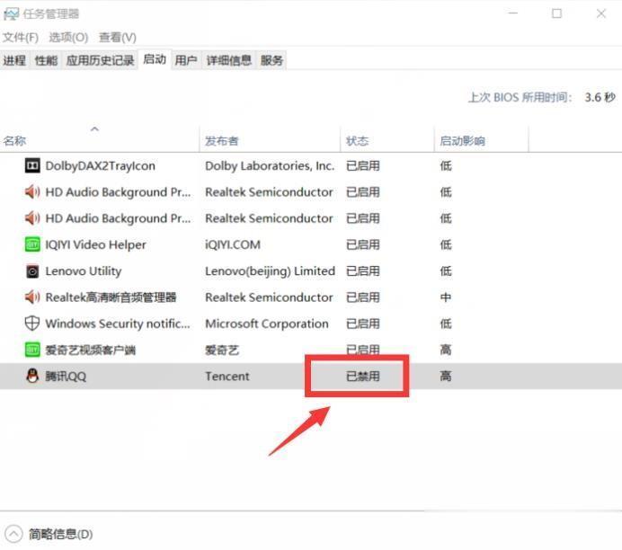Click the 3.6 秒 BIOS time value
The image size is (622, 550).
point(600,97)
